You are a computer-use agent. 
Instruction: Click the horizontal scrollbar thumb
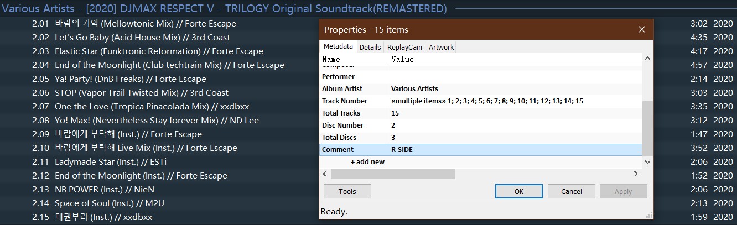pos(393,174)
